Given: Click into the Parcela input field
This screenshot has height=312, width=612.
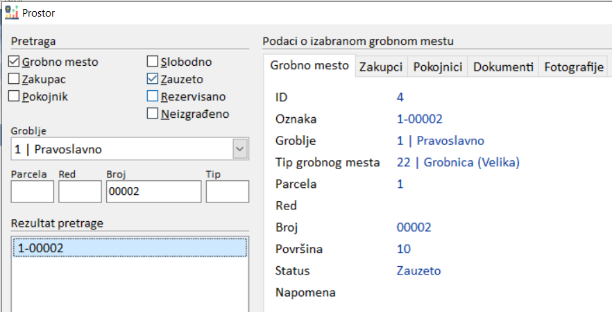Looking at the screenshot, I should pyautogui.click(x=32, y=191).
